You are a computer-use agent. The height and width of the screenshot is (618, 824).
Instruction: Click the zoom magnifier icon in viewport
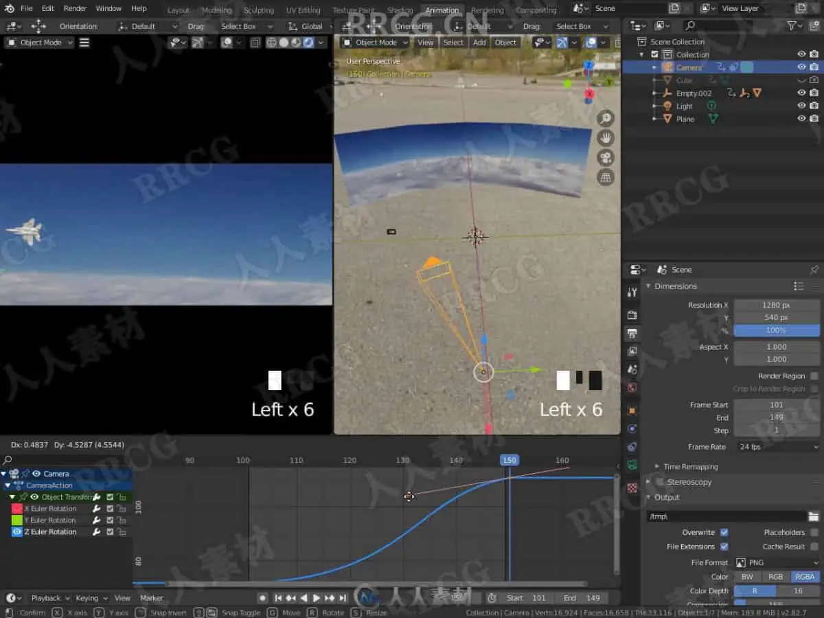point(605,118)
